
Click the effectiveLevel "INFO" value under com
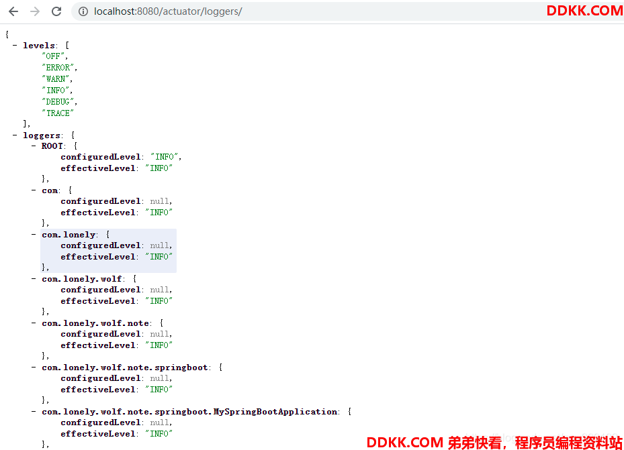[159, 213]
